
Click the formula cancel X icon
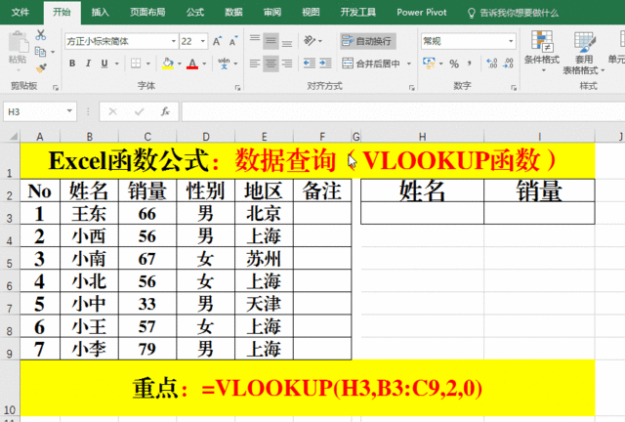point(113,111)
